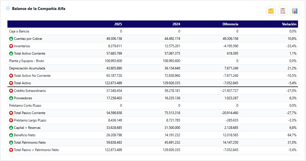Click green up arrow for Capital + Reservas
306x161 pixels.
coord(11,128)
